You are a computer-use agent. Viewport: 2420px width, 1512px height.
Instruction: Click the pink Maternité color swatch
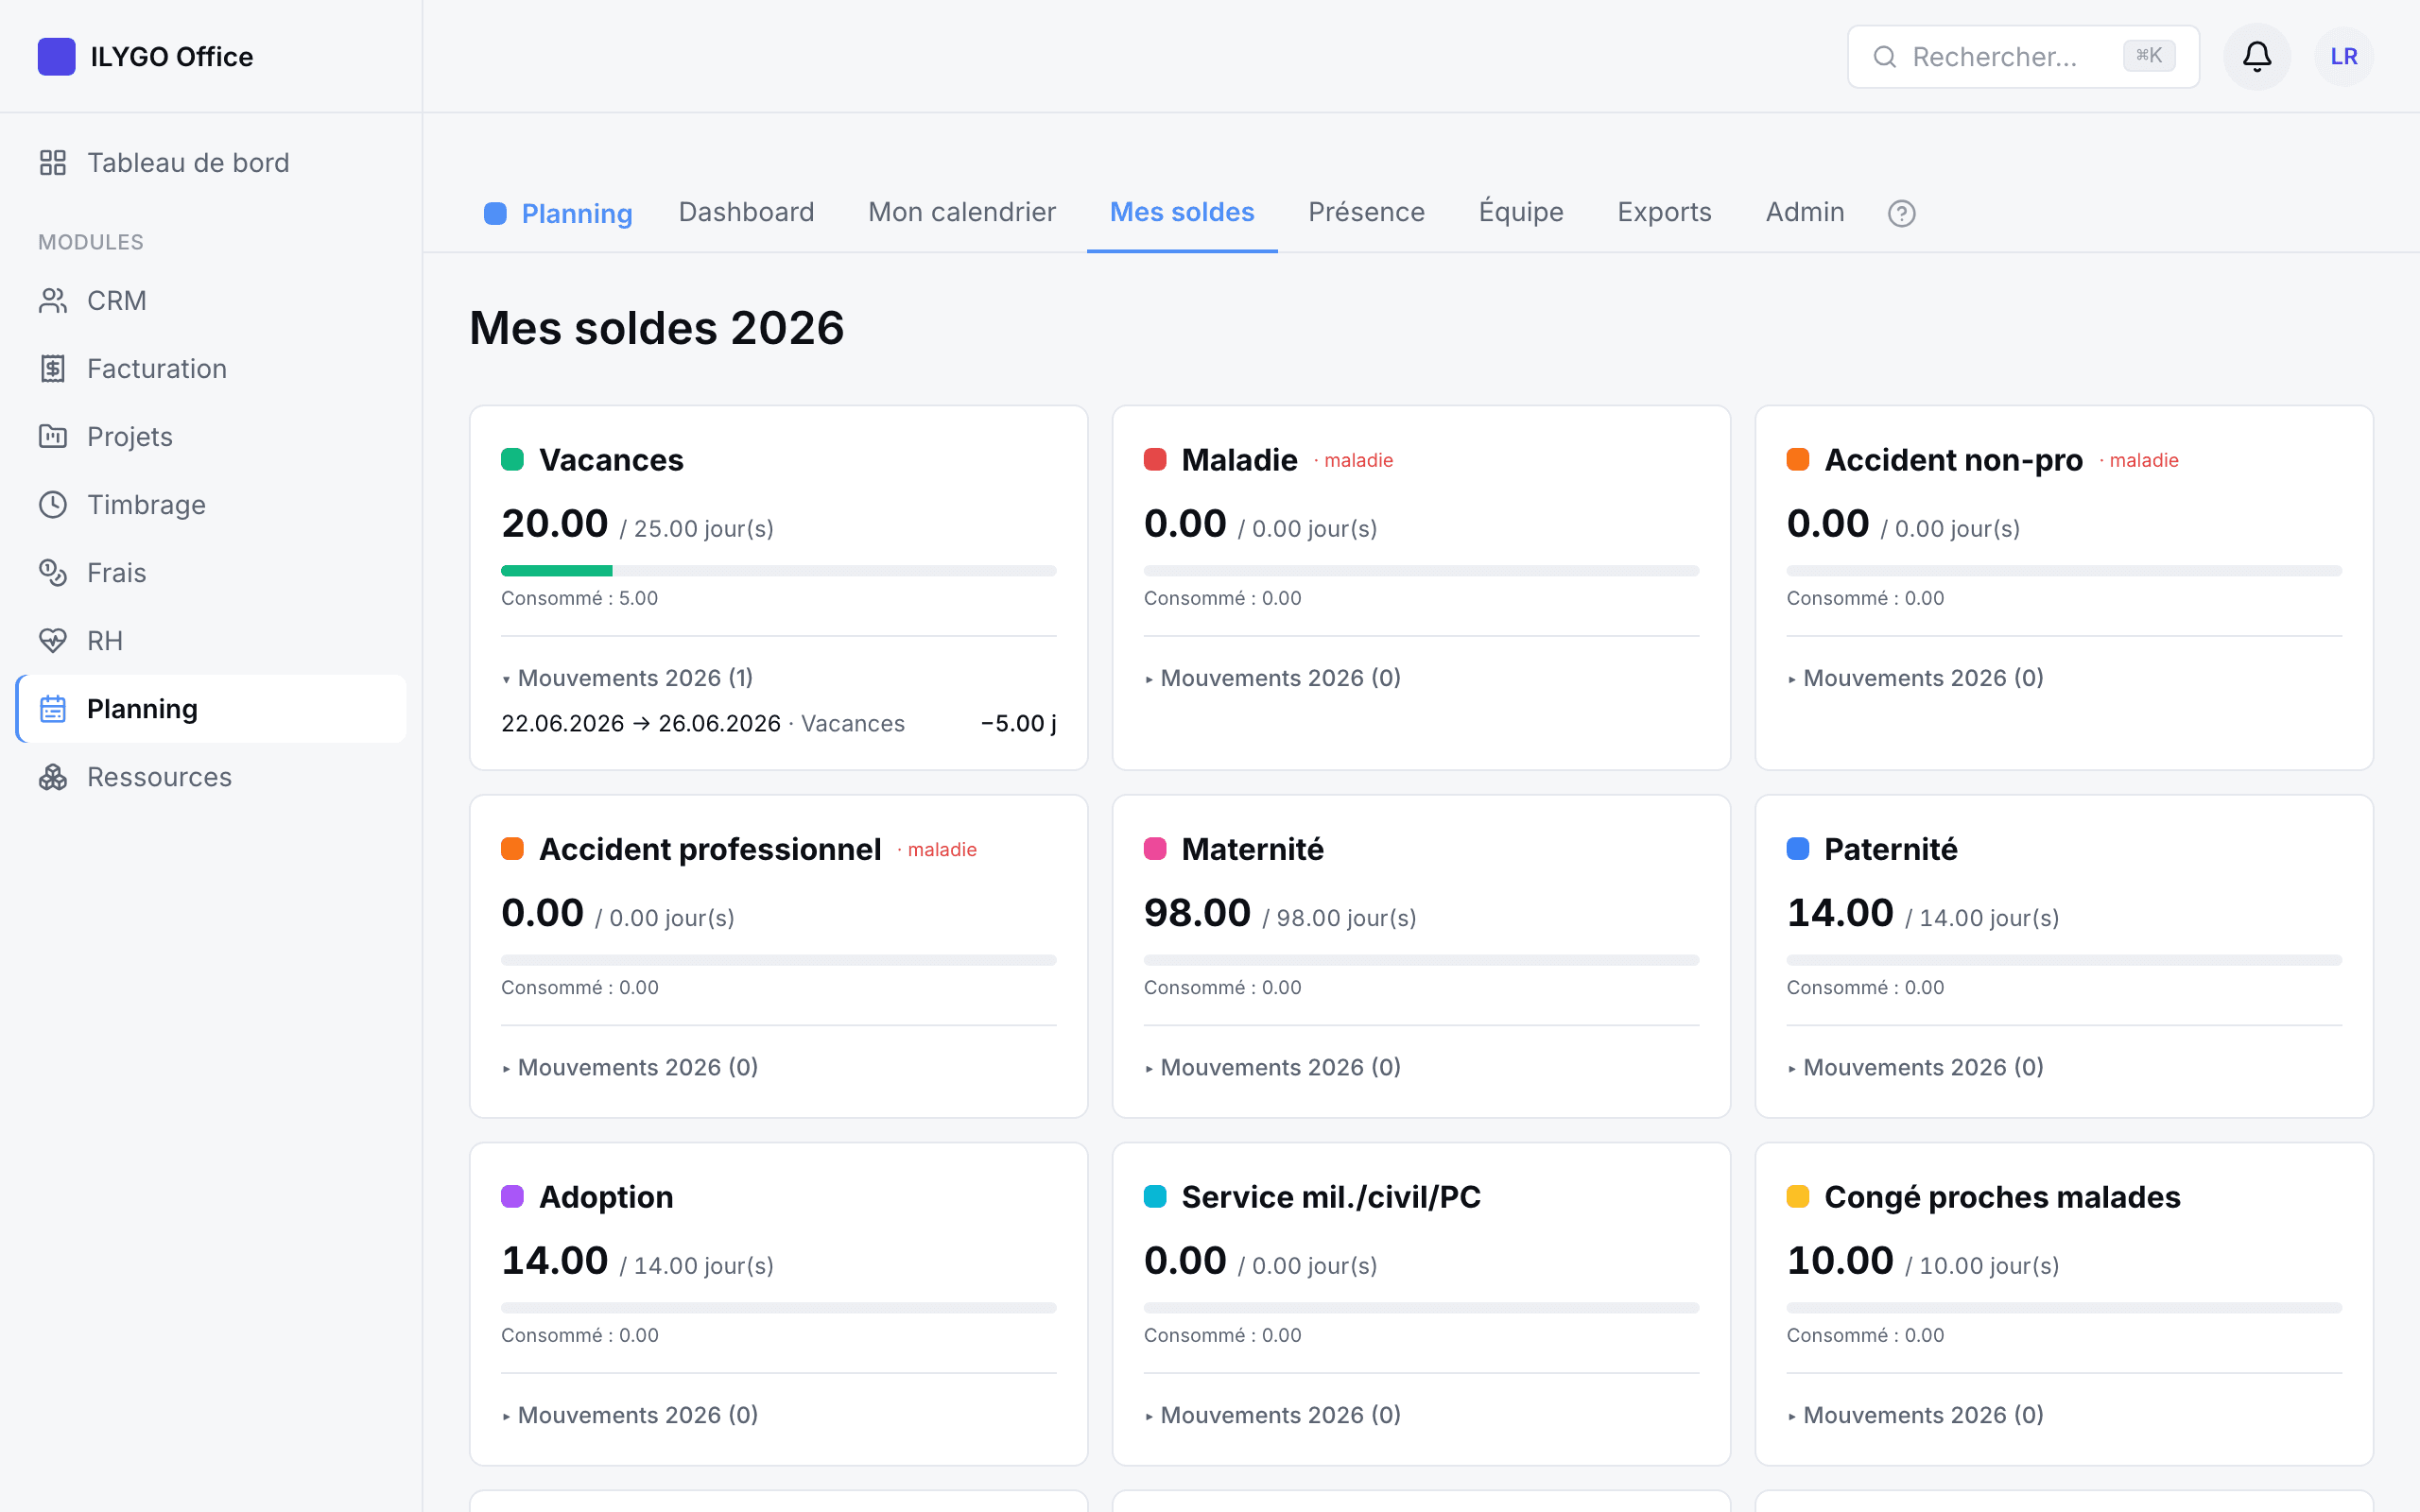1155,849
